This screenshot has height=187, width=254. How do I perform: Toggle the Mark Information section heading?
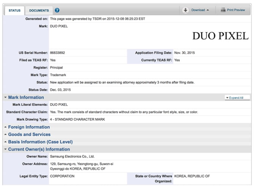coord(26,97)
